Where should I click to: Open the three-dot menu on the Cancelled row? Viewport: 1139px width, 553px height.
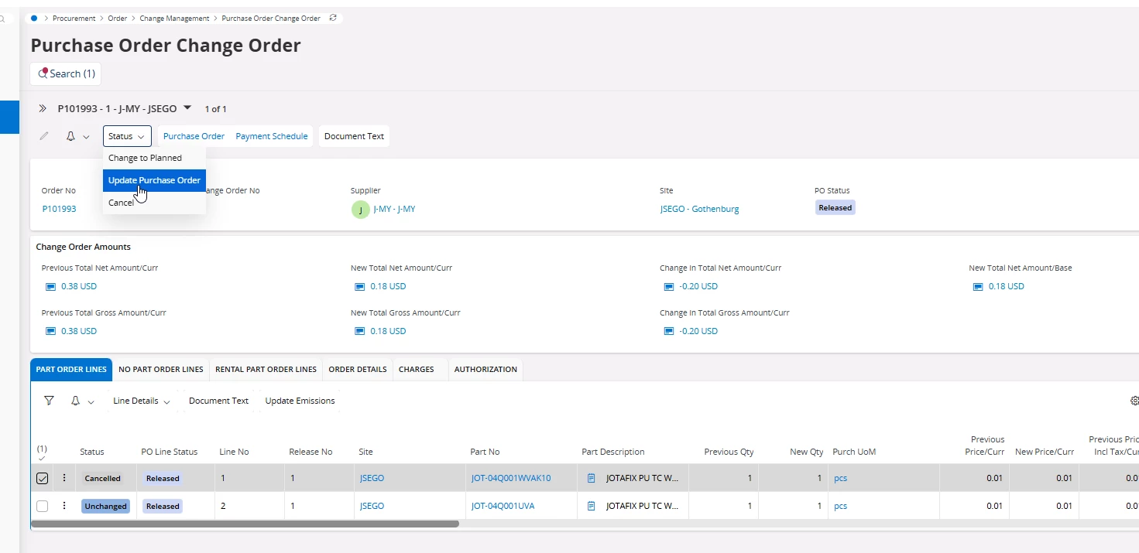[64, 478]
